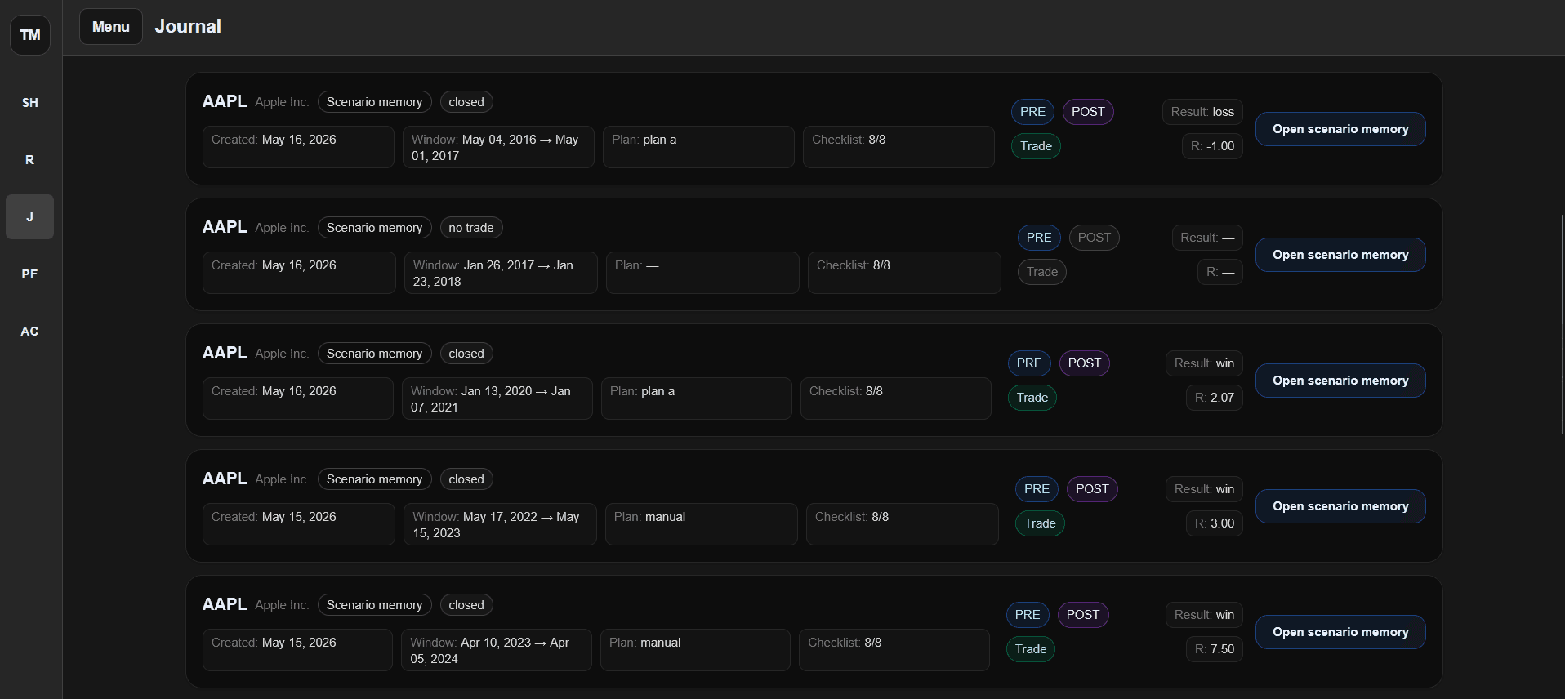This screenshot has width=1565, height=699.
Task: Click 'Plan: plan a' in loss entry
Action: point(698,147)
